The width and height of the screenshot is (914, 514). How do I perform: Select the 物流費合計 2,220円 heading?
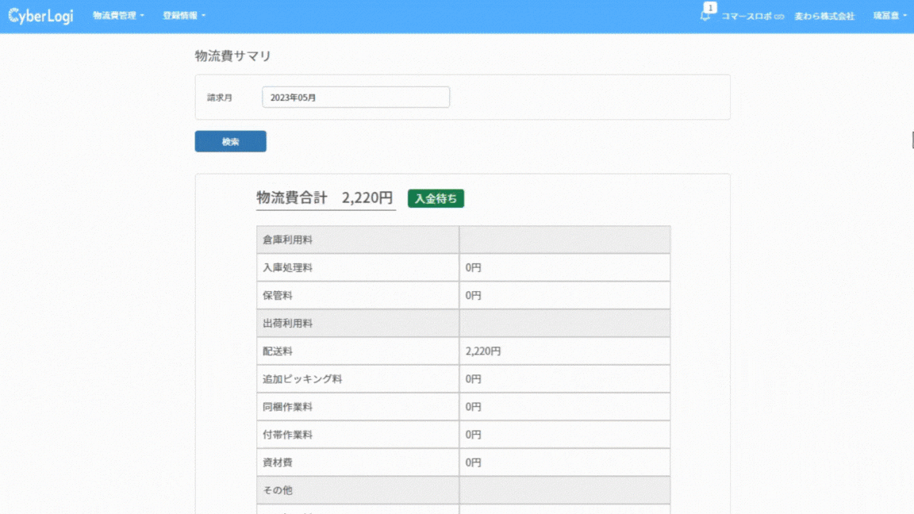[325, 198]
